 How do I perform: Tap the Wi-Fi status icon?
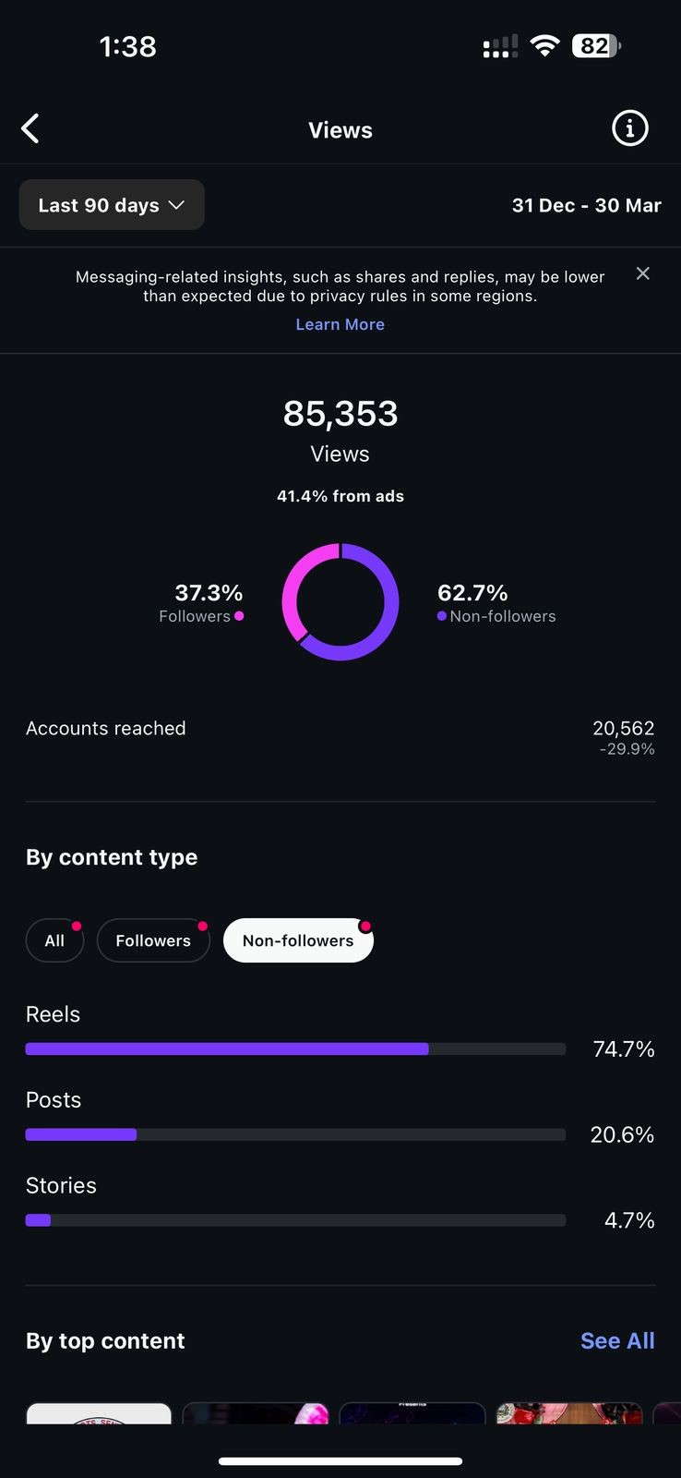tap(545, 45)
